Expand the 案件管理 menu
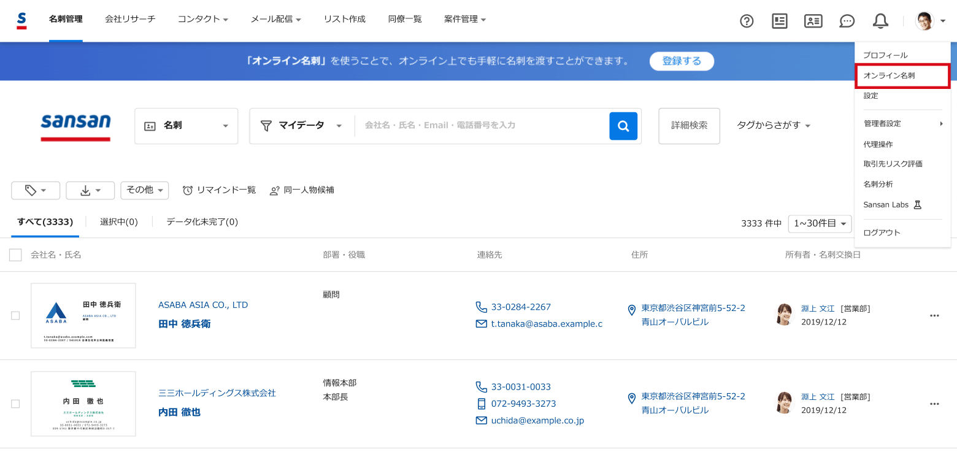Screen dimensions: 957x457 pos(465,20)
